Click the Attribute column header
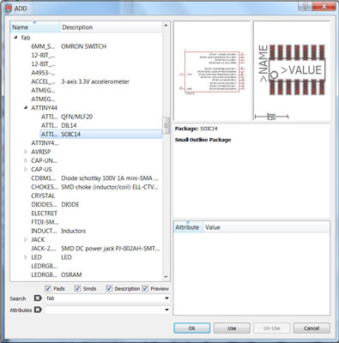 point(188,227)
